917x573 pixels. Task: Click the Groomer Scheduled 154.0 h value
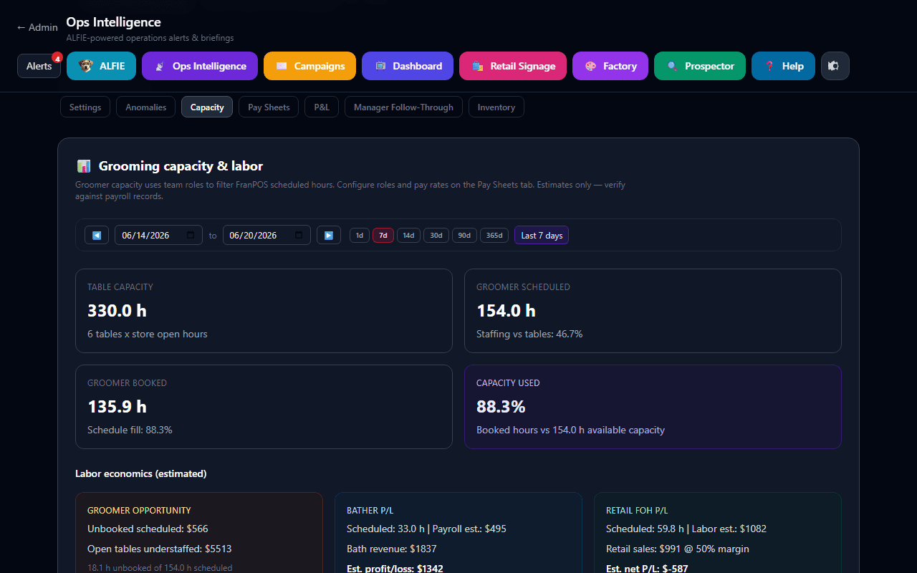(506, 310)
